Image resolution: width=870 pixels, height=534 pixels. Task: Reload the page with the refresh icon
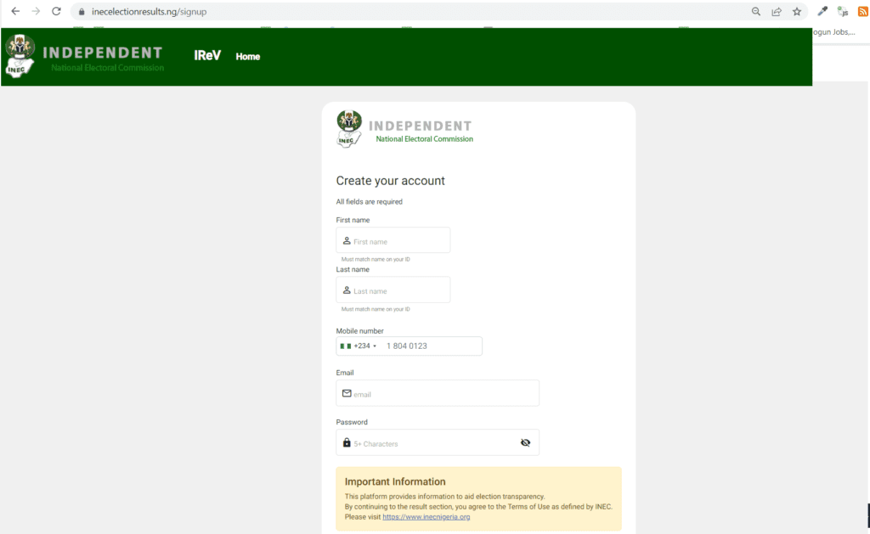coord(56,11)
